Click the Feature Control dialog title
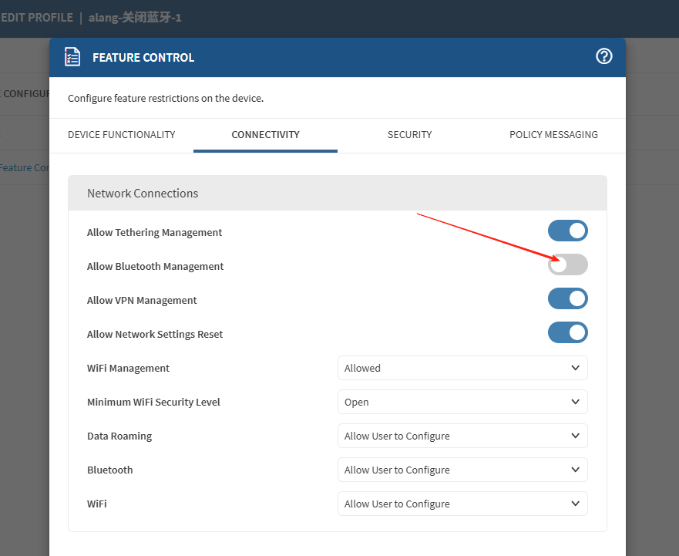The height and width of the screenshot is (556, 679). click(x=143, y=58)
